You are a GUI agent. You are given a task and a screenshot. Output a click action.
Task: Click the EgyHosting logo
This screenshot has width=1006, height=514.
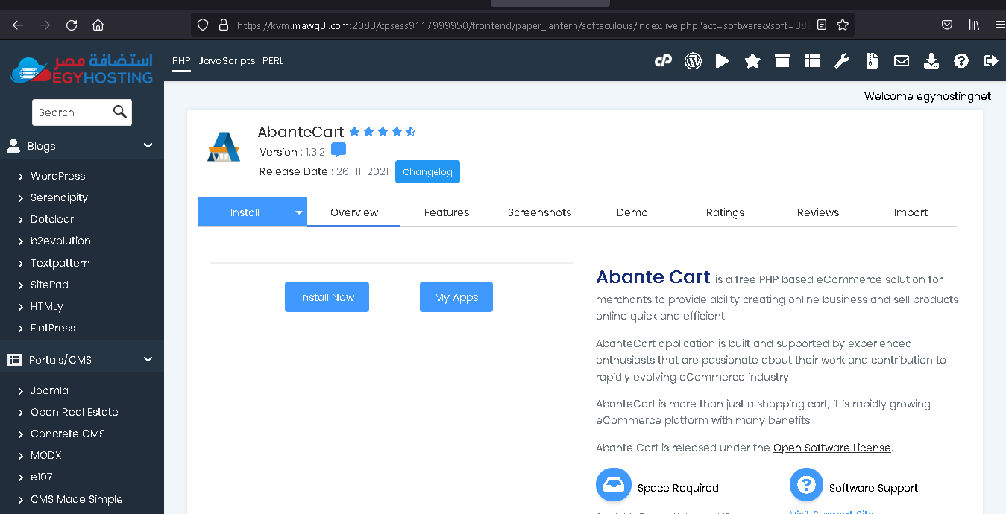[x=82, y=68]
